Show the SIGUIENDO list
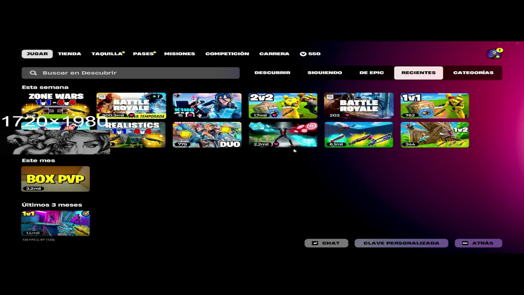Screen dimensions: 524x295 tap(325, 73)
